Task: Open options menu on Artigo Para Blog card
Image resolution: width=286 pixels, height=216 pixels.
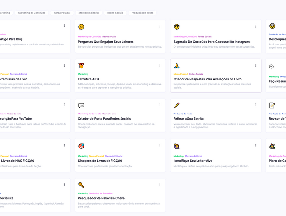Action: (x=65, y=25)
